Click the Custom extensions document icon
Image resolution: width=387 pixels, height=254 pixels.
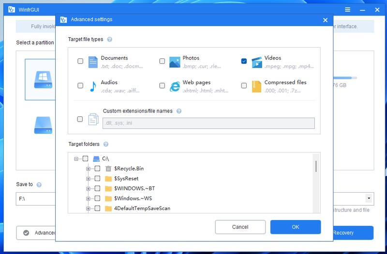[93, 119]
